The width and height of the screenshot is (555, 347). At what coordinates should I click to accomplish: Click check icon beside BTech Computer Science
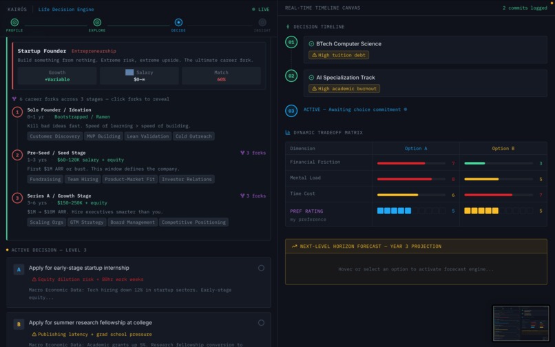tap(311, 44)
